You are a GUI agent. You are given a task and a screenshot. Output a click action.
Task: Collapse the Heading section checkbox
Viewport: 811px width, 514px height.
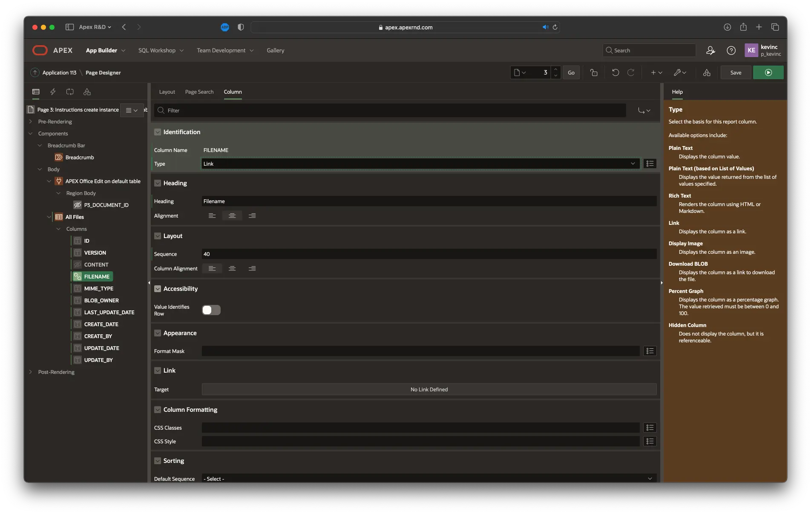158,183
